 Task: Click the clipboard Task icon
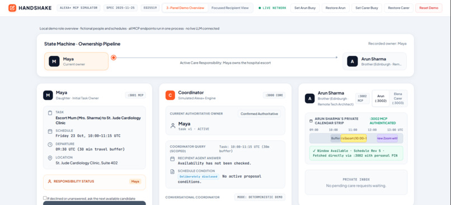[x=50, y=113]
